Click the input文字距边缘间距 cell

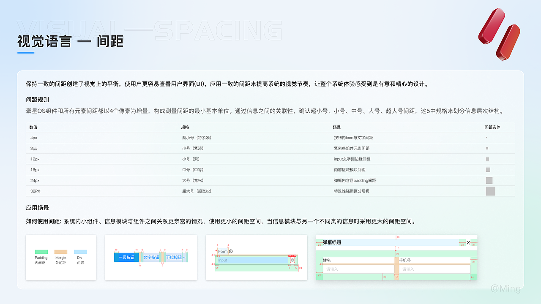(352, 159)
